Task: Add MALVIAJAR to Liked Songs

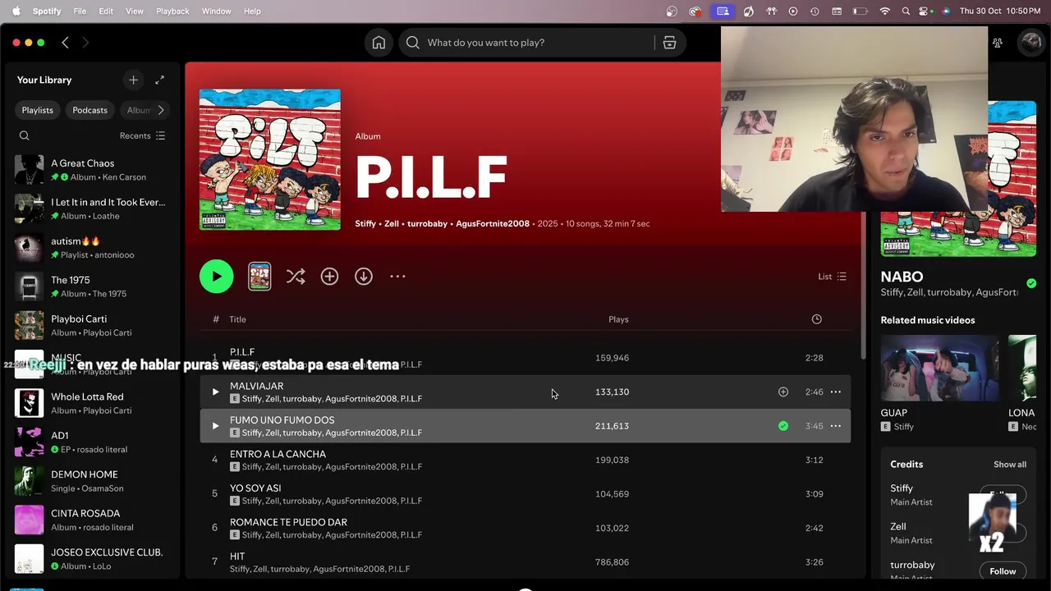Action: click(783, 392)
